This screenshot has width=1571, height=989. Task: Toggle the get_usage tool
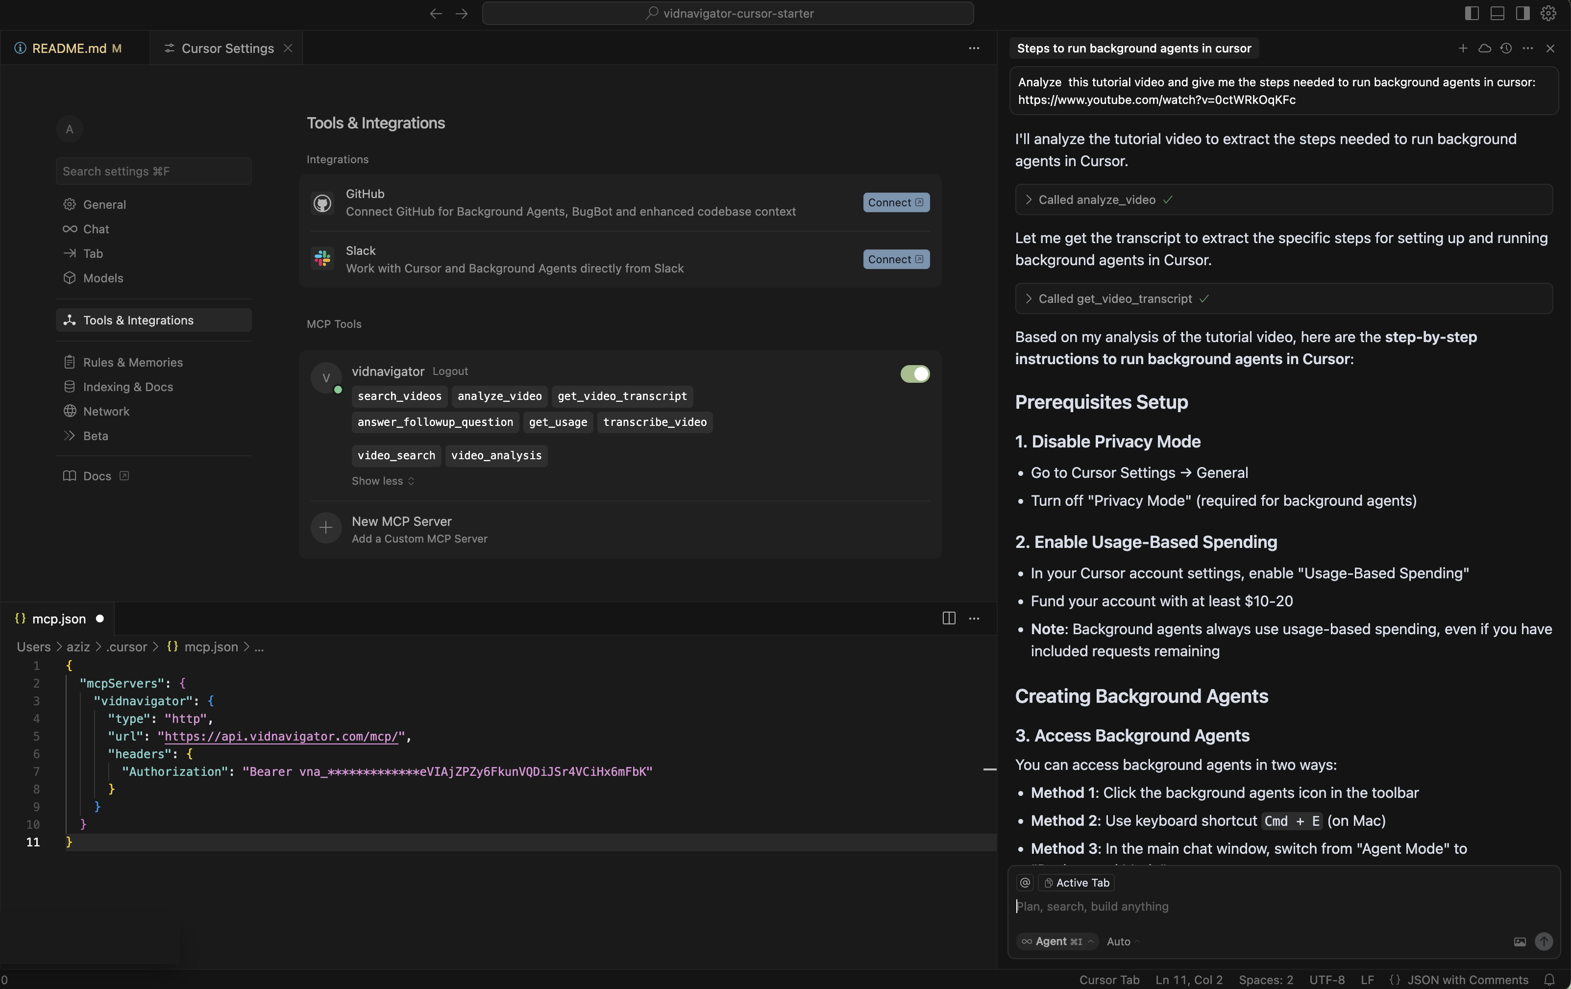558,422
